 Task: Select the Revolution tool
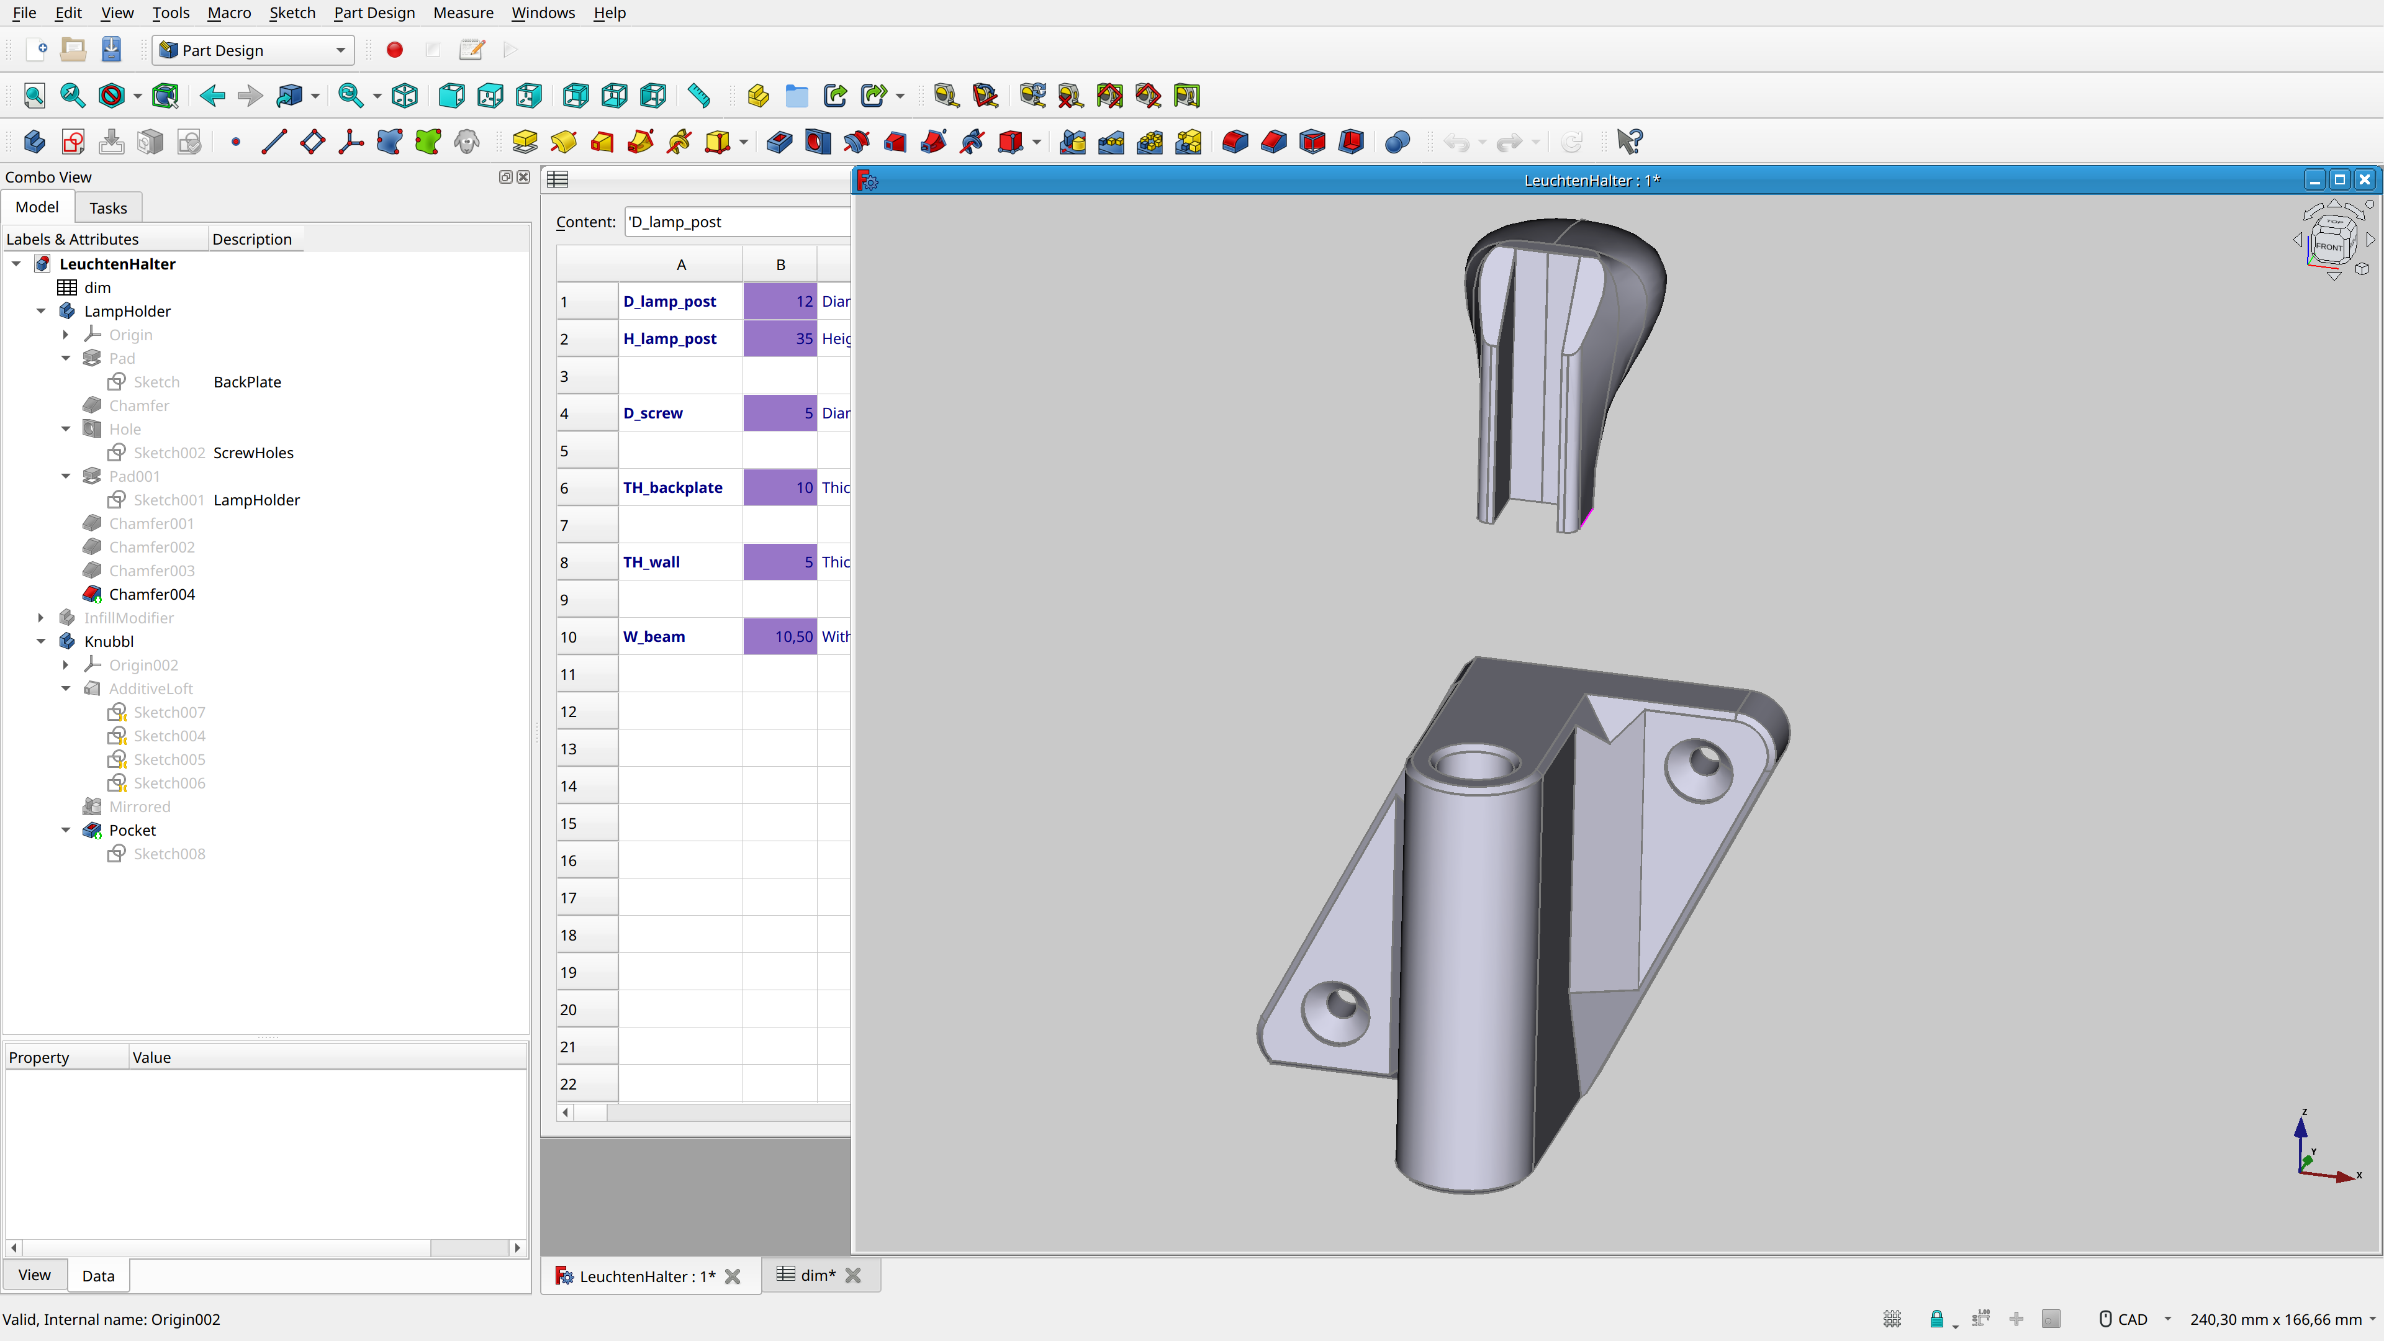coord(564,142)
